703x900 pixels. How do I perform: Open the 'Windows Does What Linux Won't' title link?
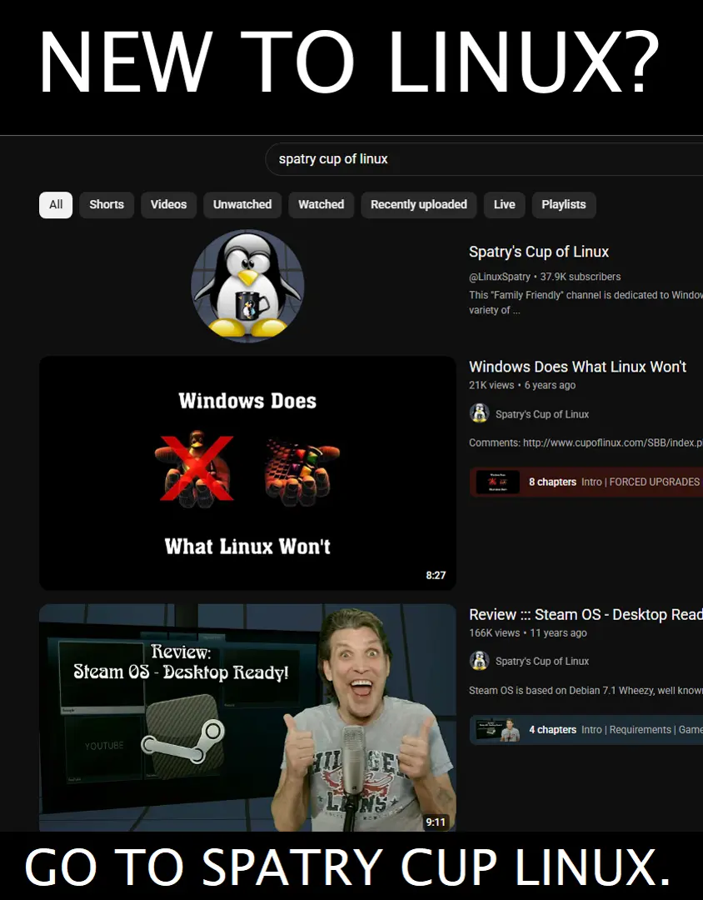(x=577, y=367)
